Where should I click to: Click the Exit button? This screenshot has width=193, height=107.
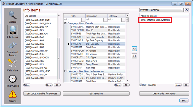click(184, 101)
